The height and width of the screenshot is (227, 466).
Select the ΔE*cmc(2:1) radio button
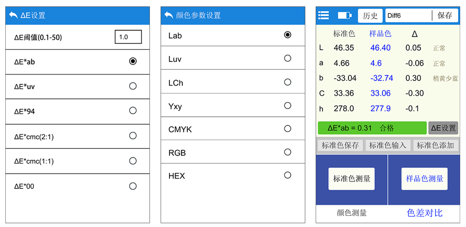pyautogui.click(x=133, y=136)
